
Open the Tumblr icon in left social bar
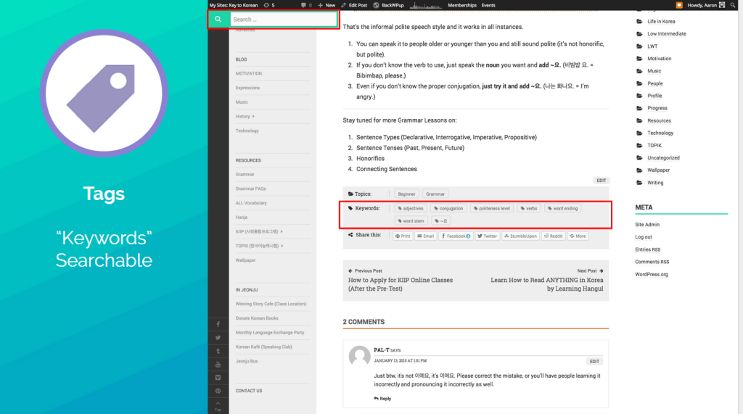tap(218, 351)
